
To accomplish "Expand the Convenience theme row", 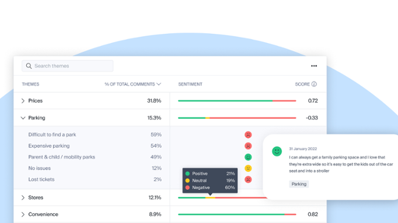I will (x=23, y=214).
